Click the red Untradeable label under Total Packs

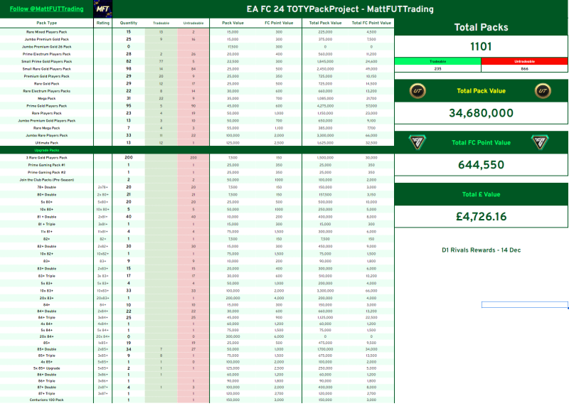click(x=525, y=61)
